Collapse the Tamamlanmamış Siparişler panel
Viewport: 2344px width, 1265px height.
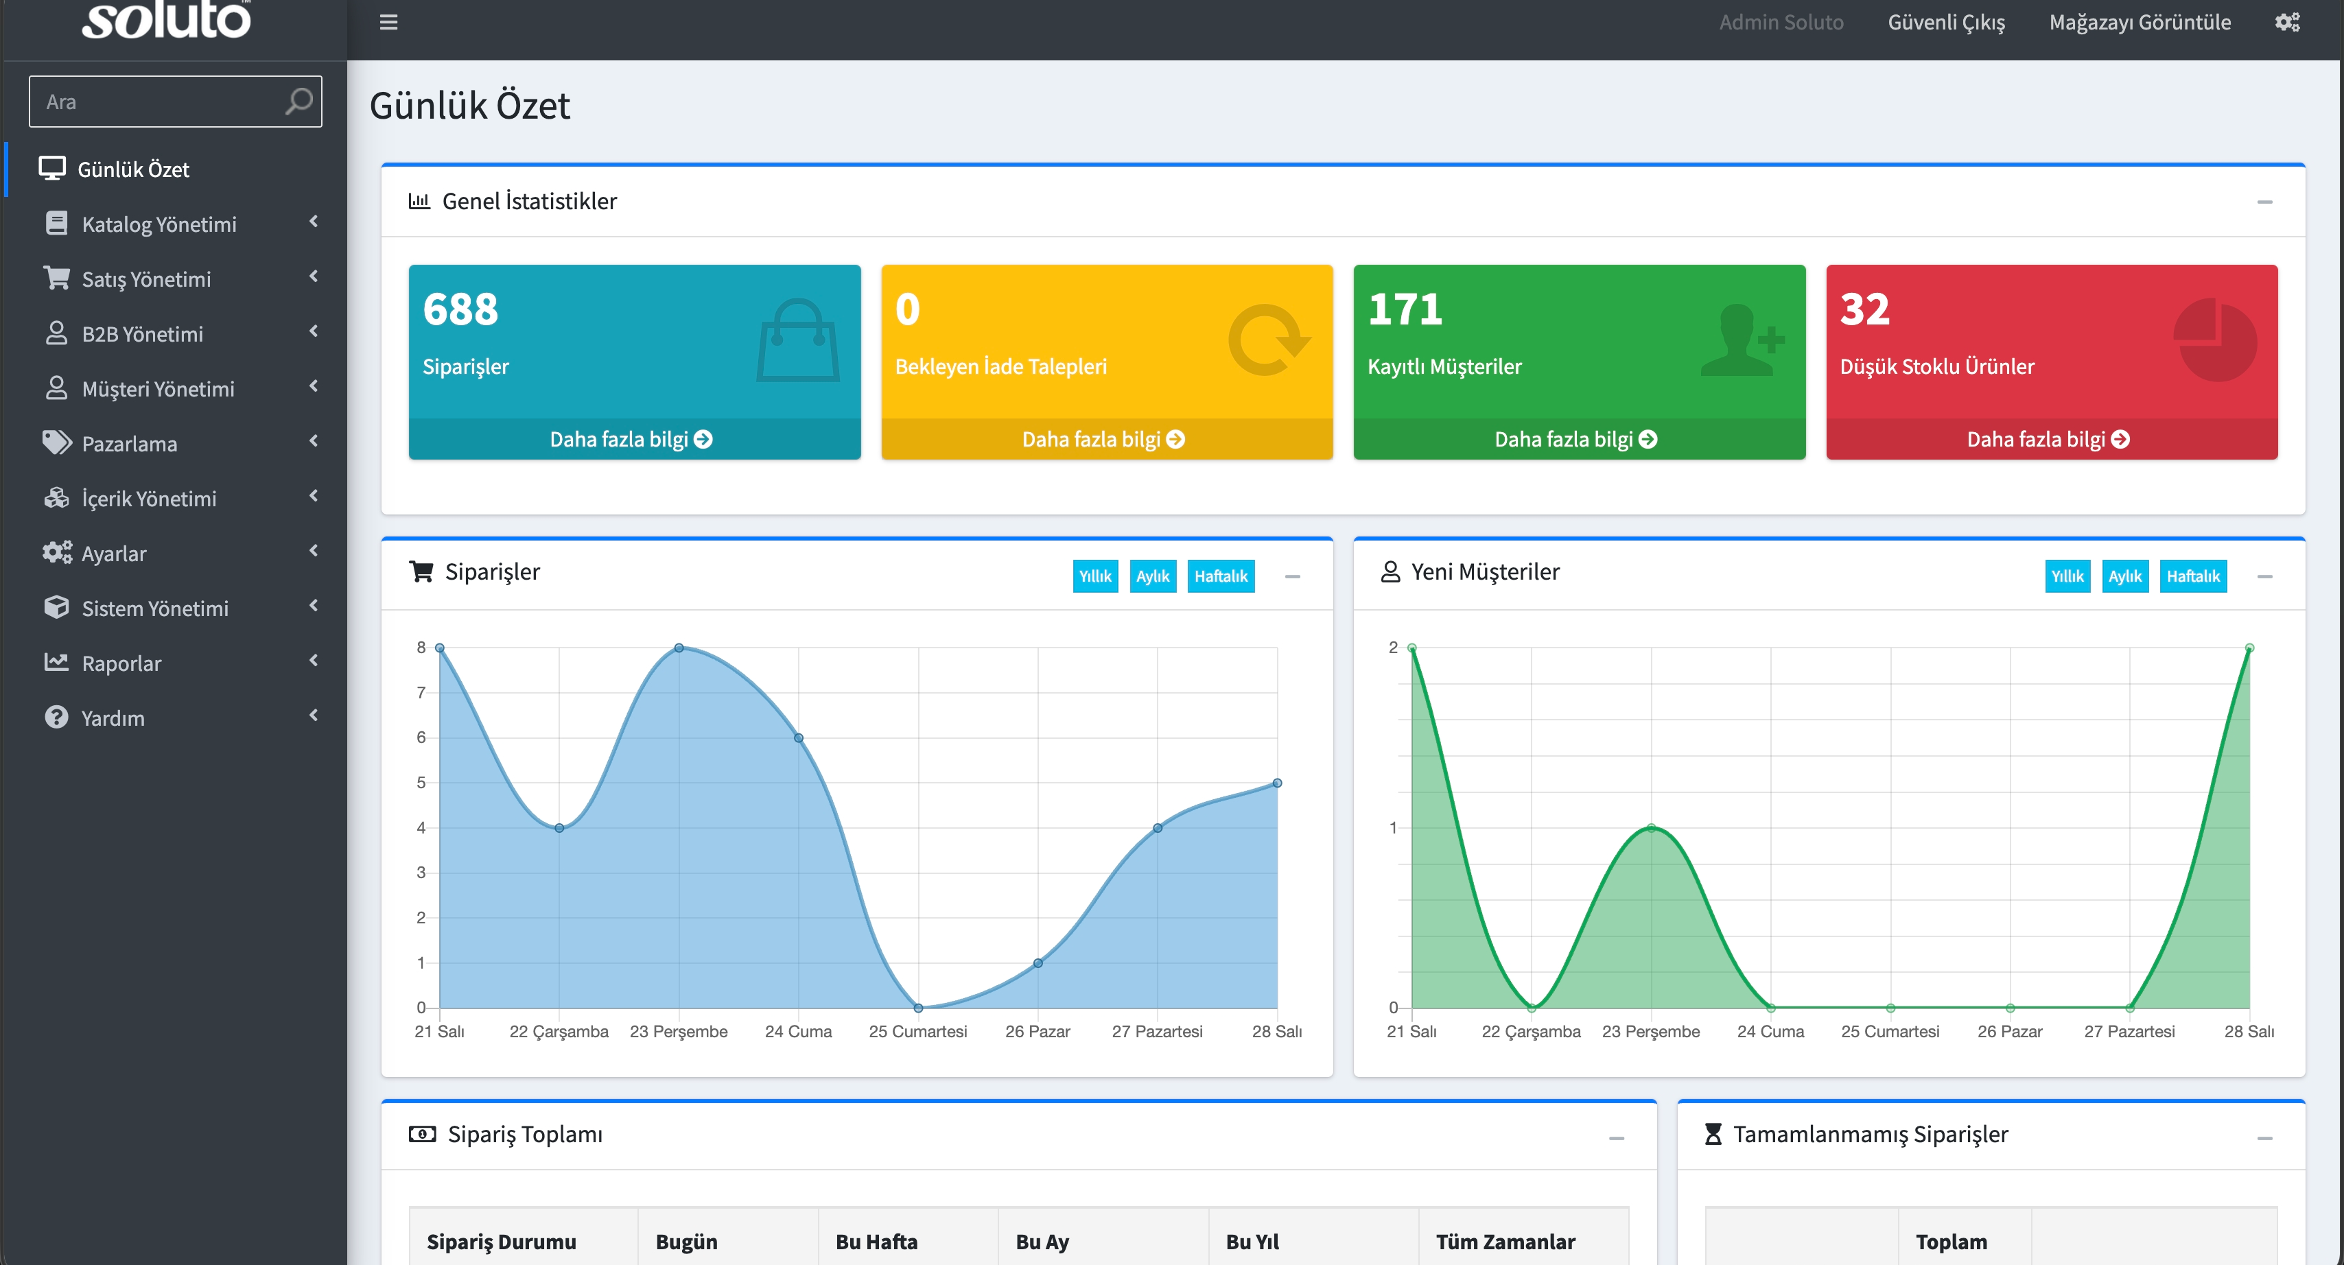point(2265,1139)
